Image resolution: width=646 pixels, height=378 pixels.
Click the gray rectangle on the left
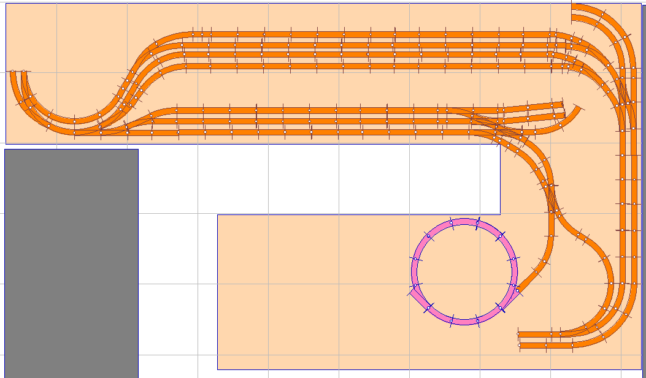[x=71, y=263]
